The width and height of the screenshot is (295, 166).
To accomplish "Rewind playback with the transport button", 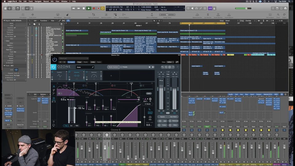I will click(73, 8).
